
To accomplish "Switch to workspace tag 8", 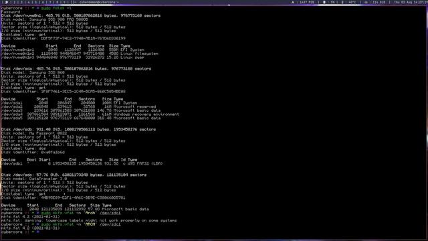I will (57, 2).
